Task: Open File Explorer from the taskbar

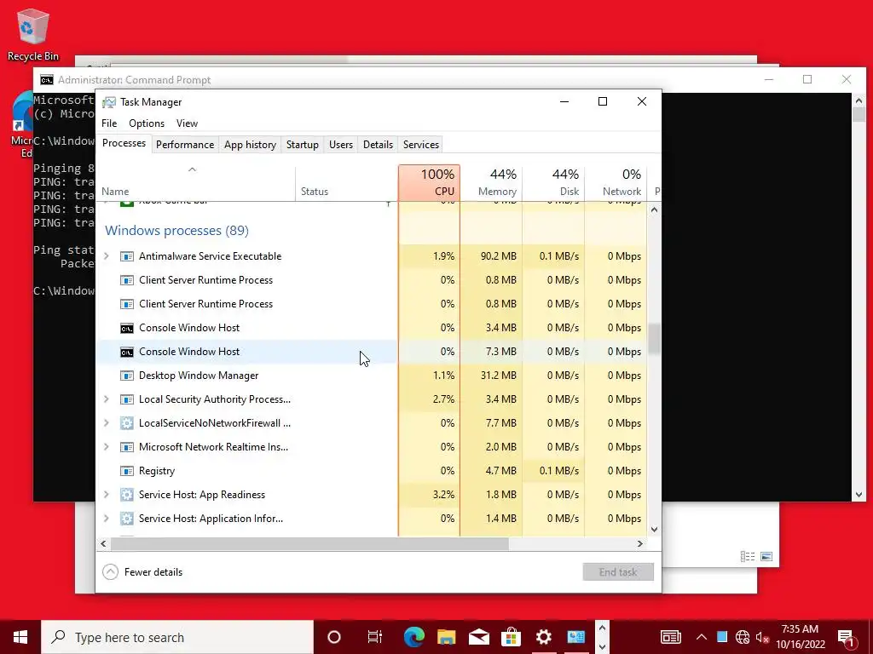Action: click(x=446, y=637)
